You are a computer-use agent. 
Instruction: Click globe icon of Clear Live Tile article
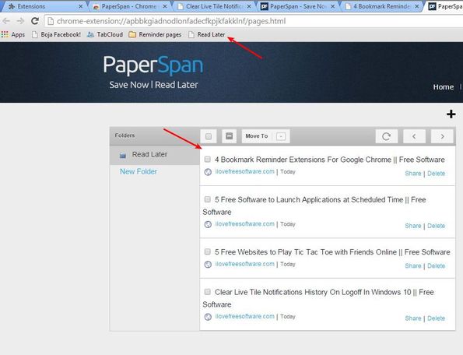pos(208,317)
